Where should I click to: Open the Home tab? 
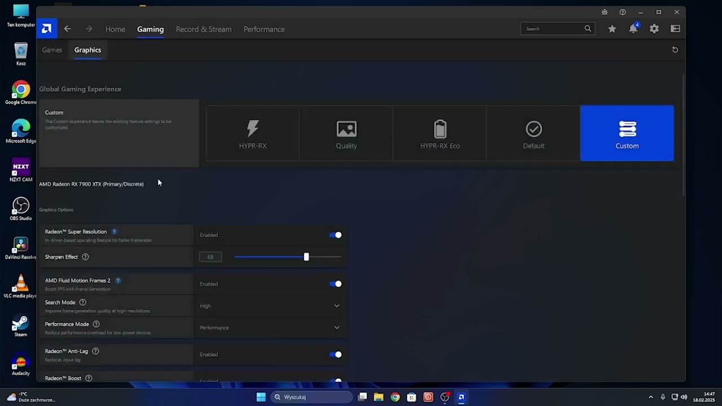(x=115, y=29)
